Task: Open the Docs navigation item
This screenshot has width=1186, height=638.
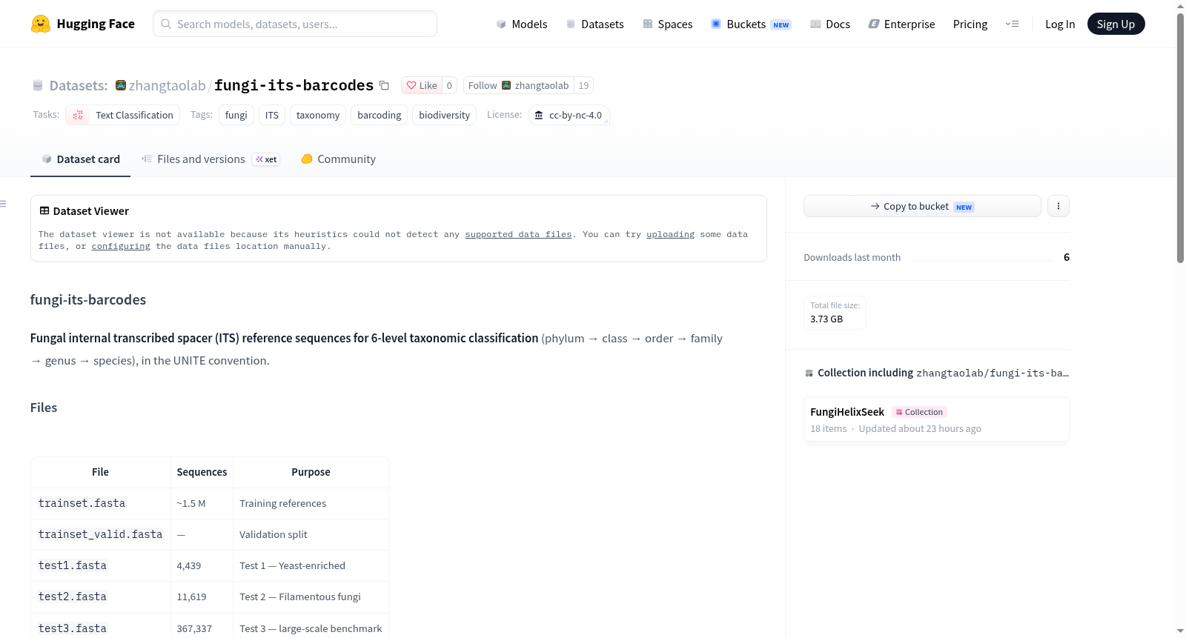Action: coord(830,24)
